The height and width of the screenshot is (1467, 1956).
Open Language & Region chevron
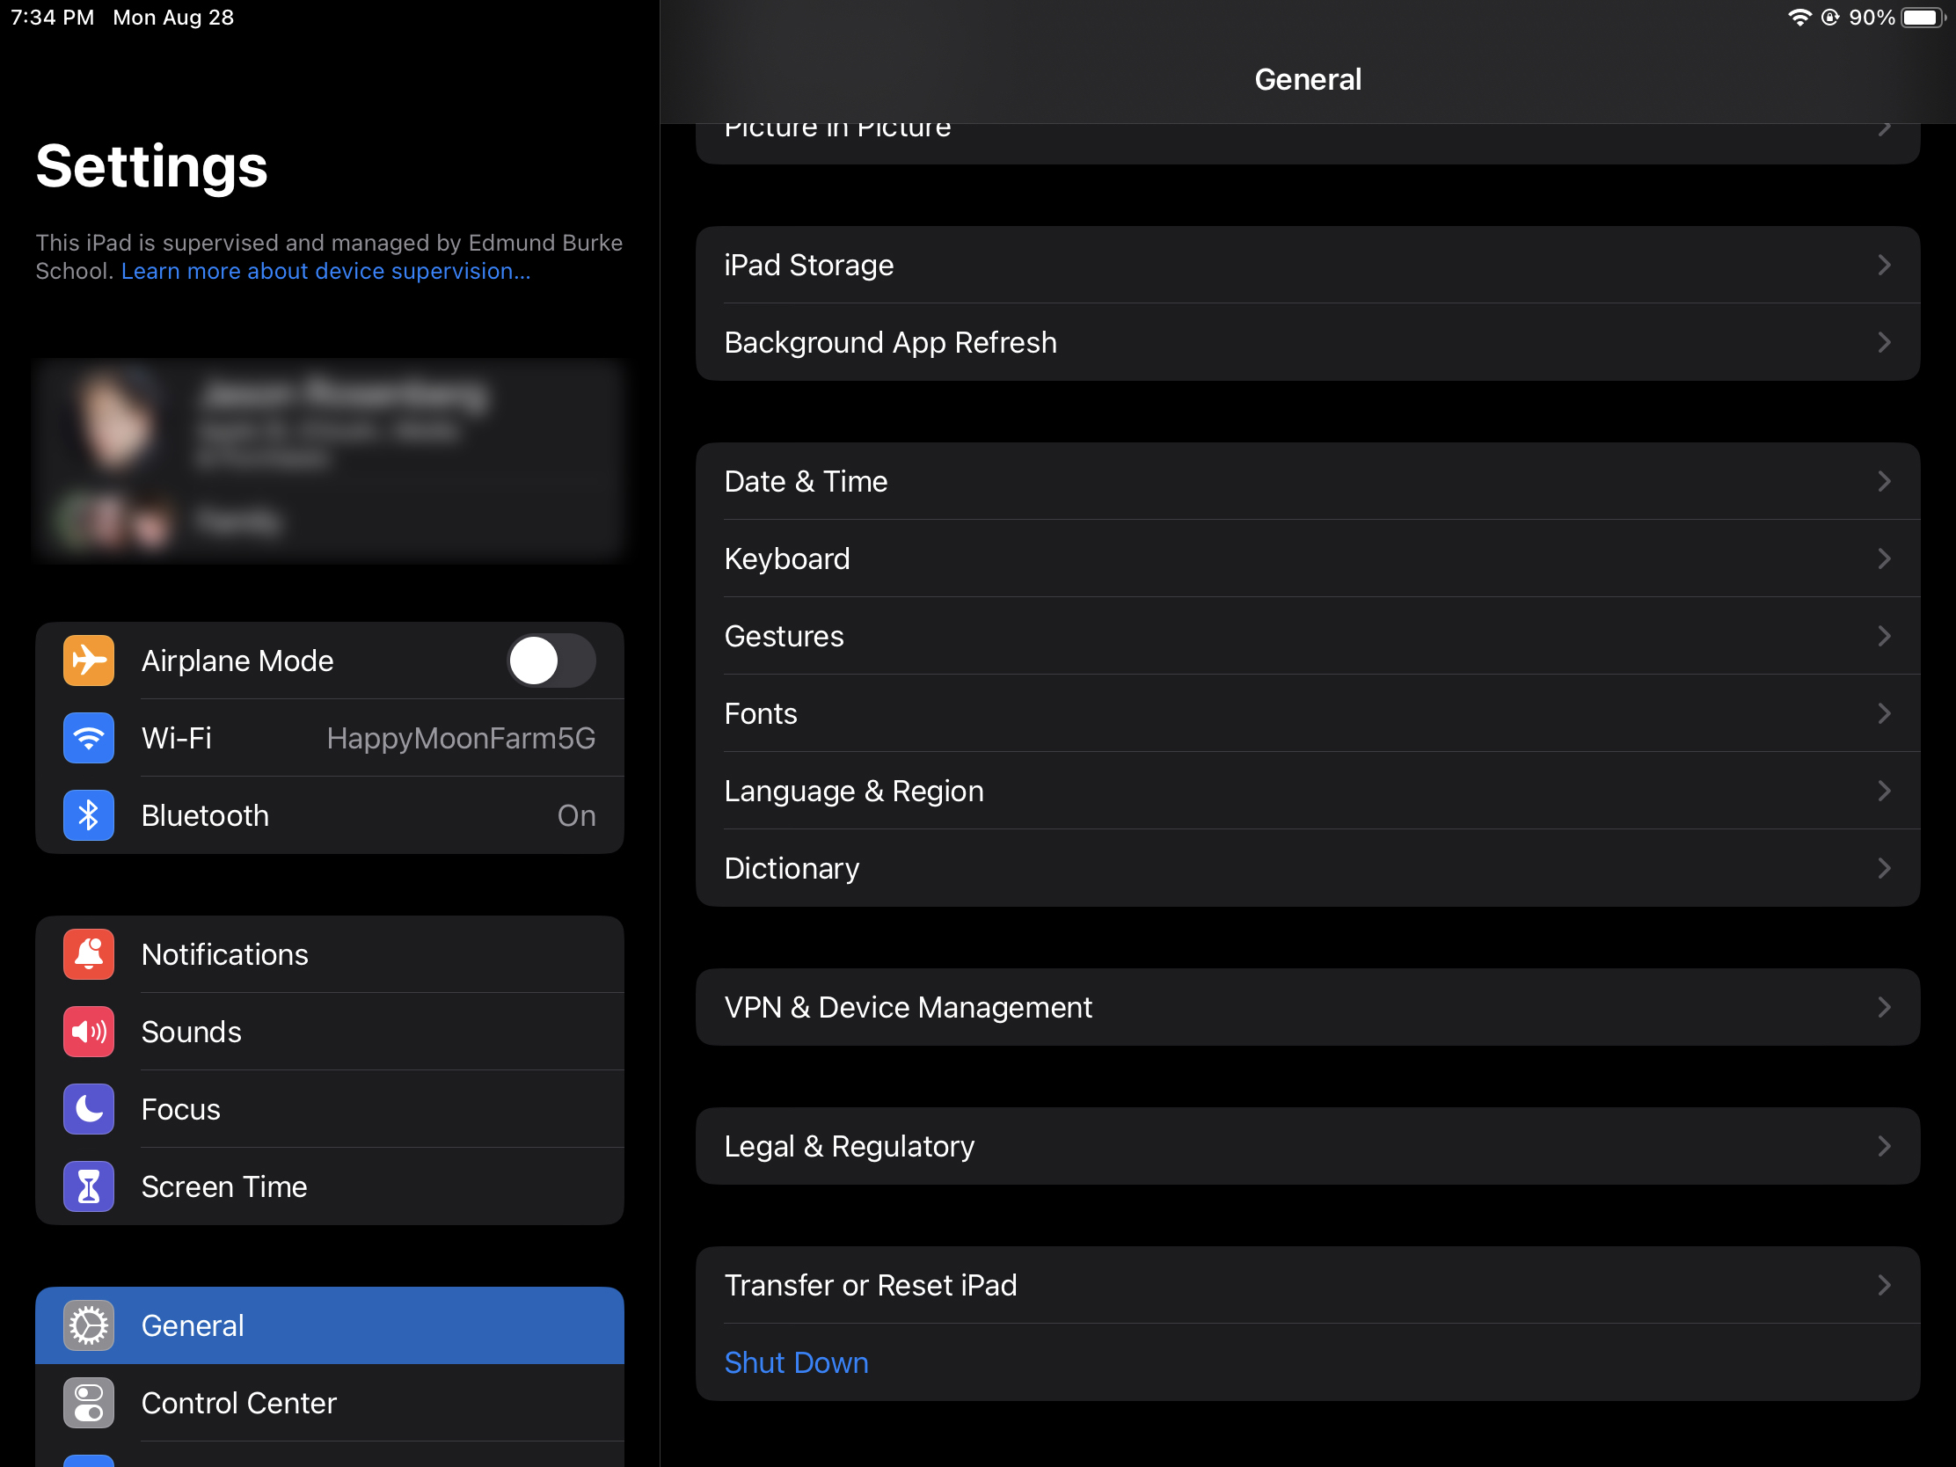pyautogui.click(x=1885, y=791)
